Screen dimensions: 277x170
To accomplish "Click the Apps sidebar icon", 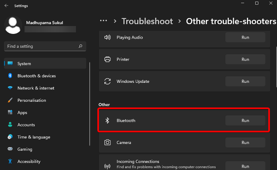I will pos(10,112).
